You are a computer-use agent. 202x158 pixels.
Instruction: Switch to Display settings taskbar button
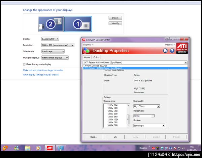(61, 148)
